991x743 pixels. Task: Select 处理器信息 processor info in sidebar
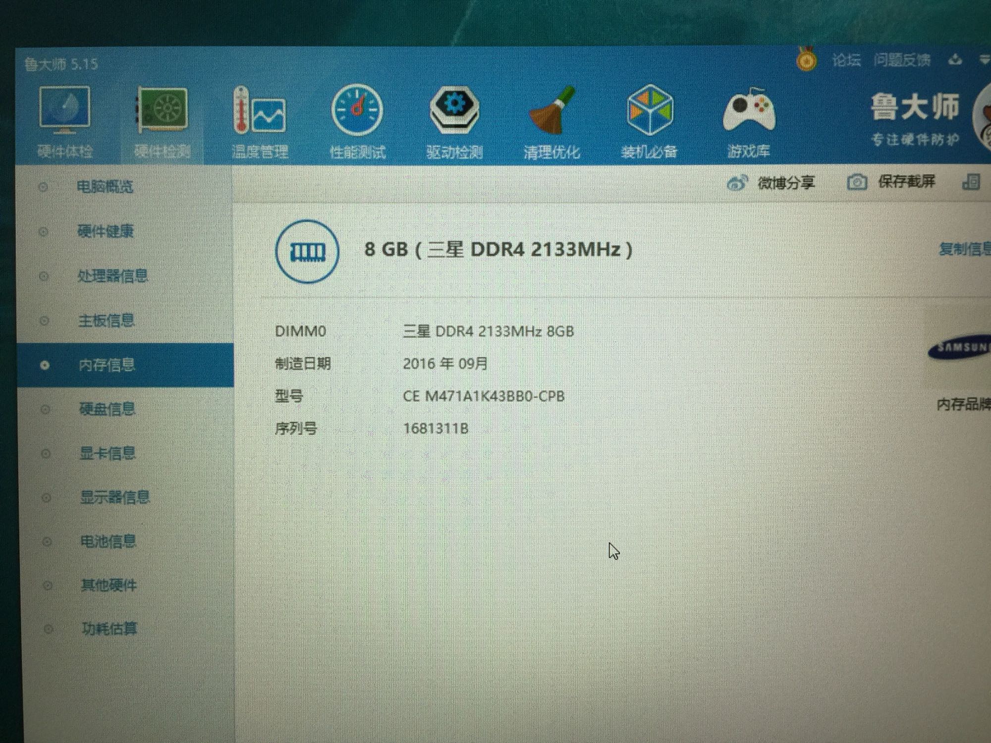pyautogui.click(x=113, y=276)
